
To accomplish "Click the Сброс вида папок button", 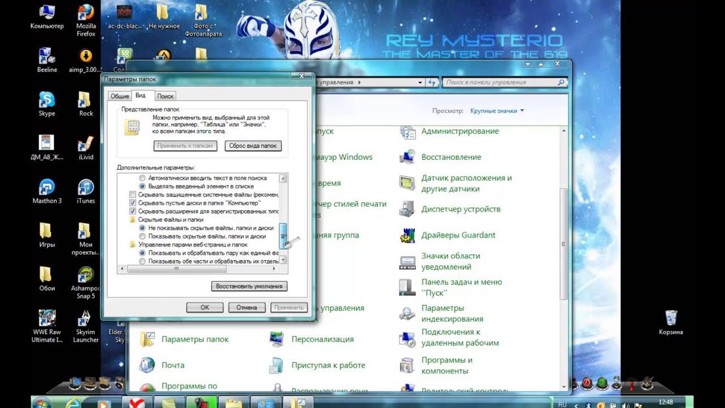I will pyautogui.click(x=253, y=146).
